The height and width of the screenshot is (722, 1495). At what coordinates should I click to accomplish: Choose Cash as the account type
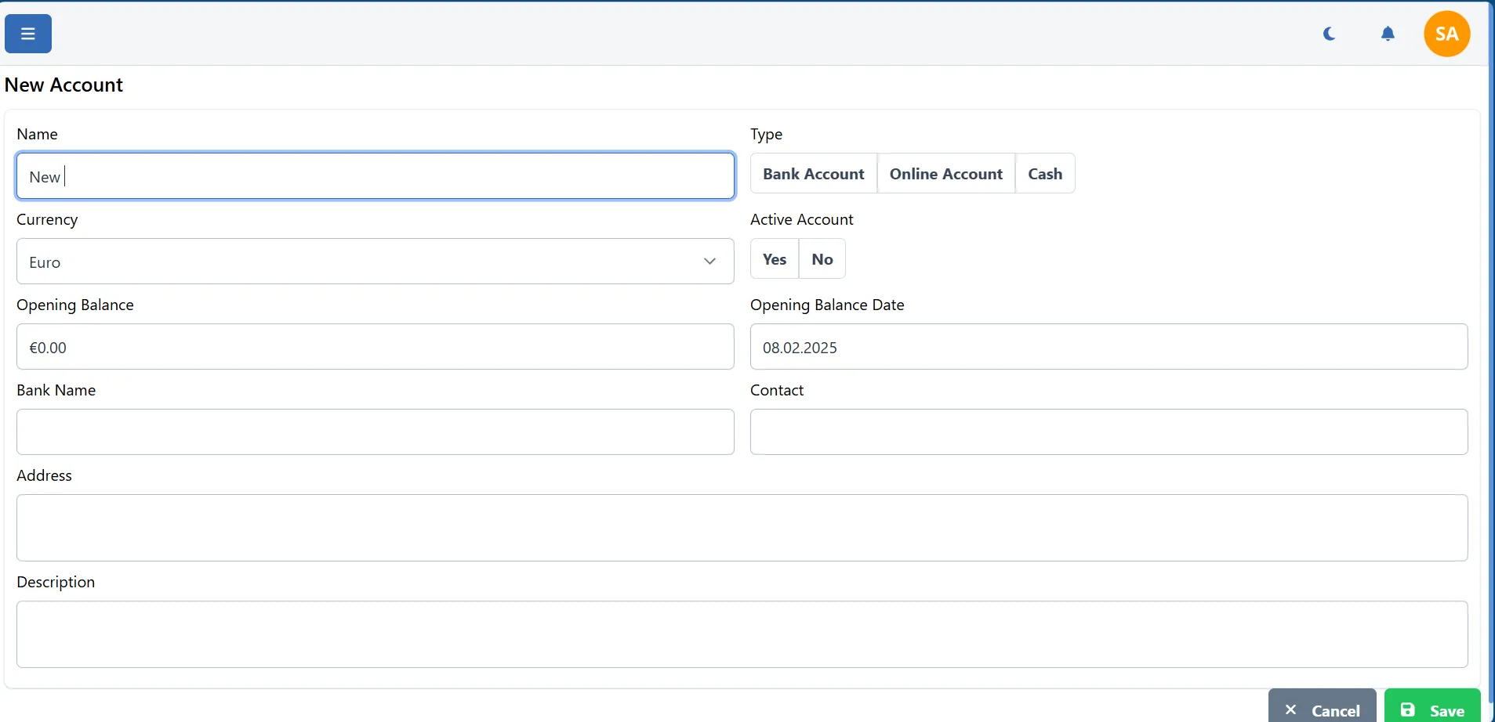(x=1045, y=173)
